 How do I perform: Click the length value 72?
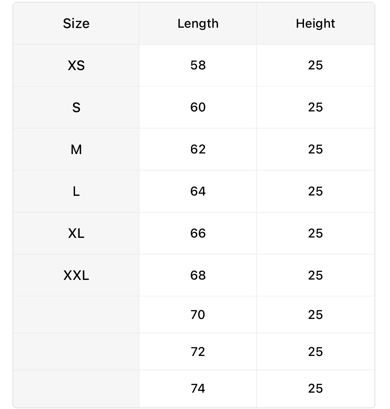(x=198, y=352)
